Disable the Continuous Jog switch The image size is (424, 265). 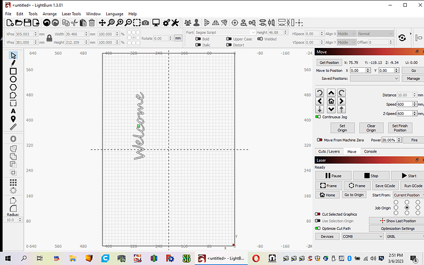click(318, 117)
